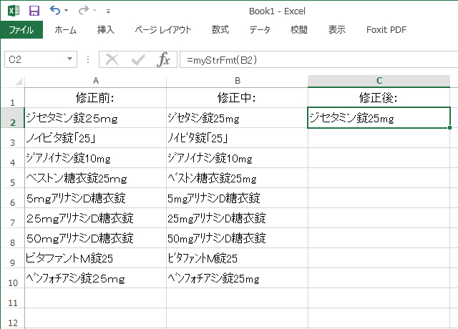Select column B header
This screenshot has width=458, height=329.
(237, 81)
